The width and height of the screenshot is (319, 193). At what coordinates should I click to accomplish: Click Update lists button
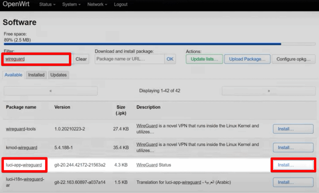(204, 59)
